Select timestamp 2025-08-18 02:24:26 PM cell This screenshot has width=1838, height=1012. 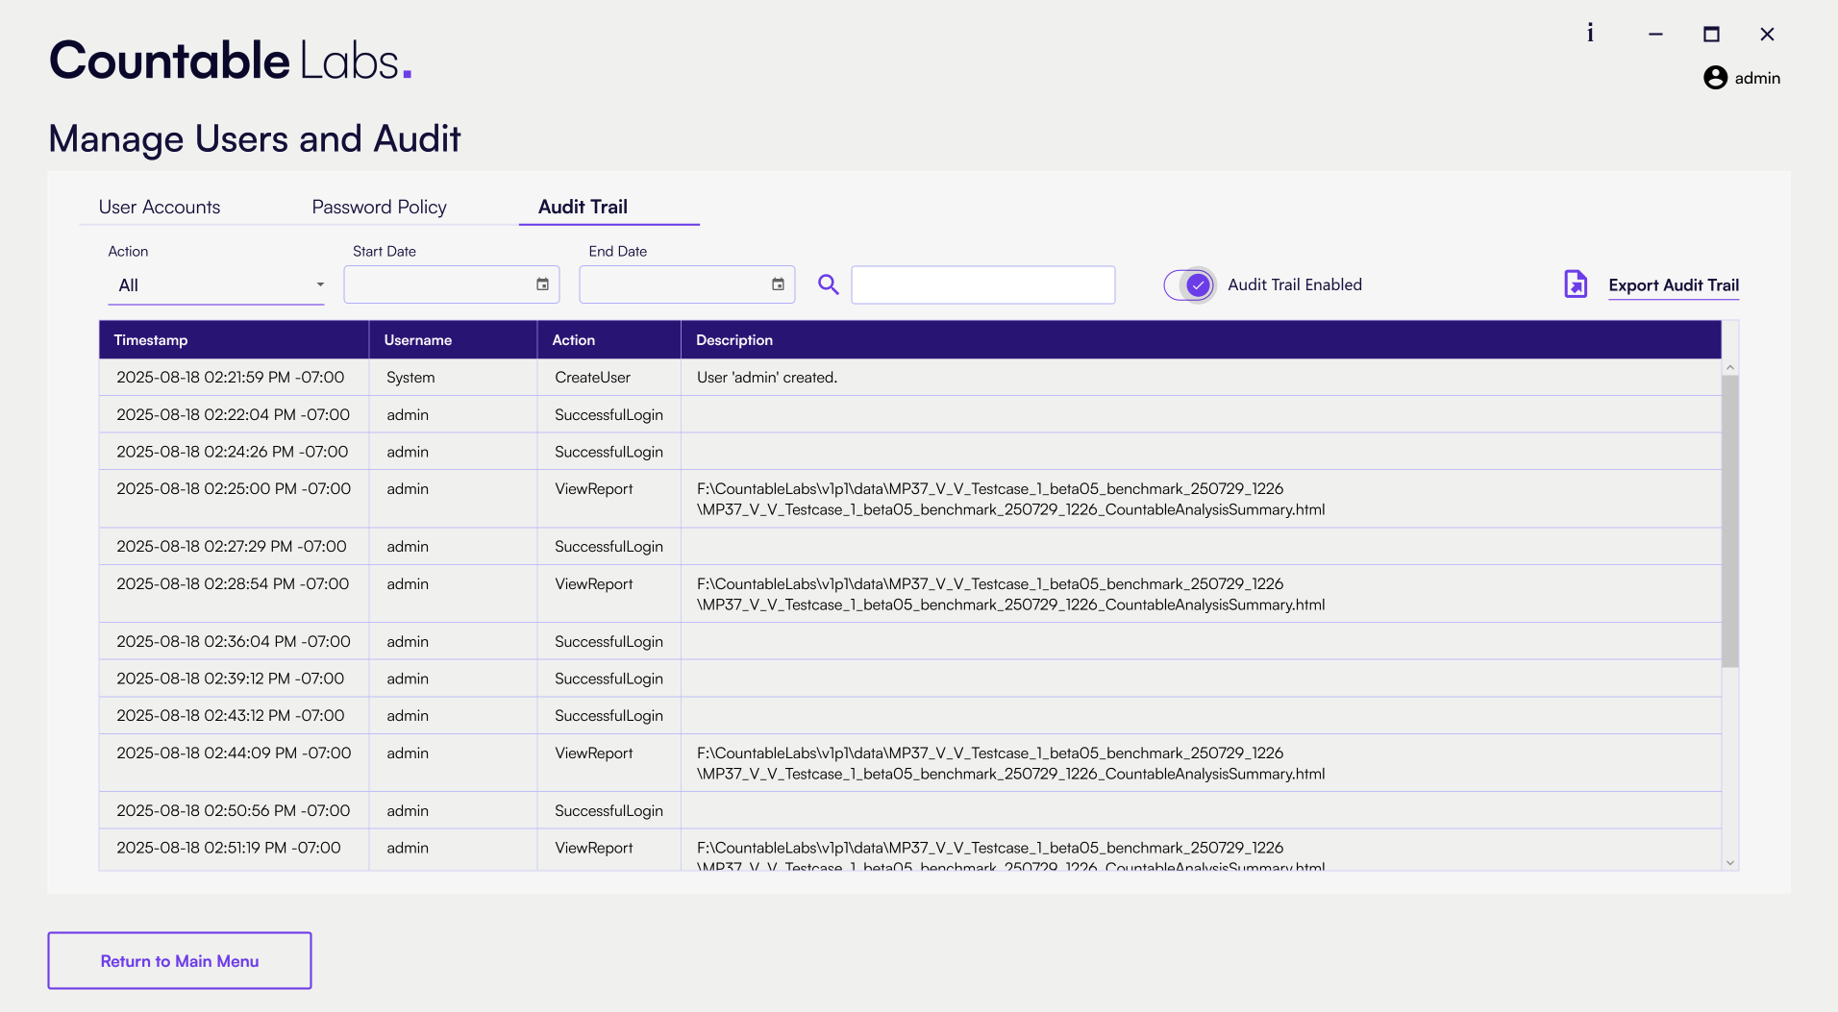233,452
